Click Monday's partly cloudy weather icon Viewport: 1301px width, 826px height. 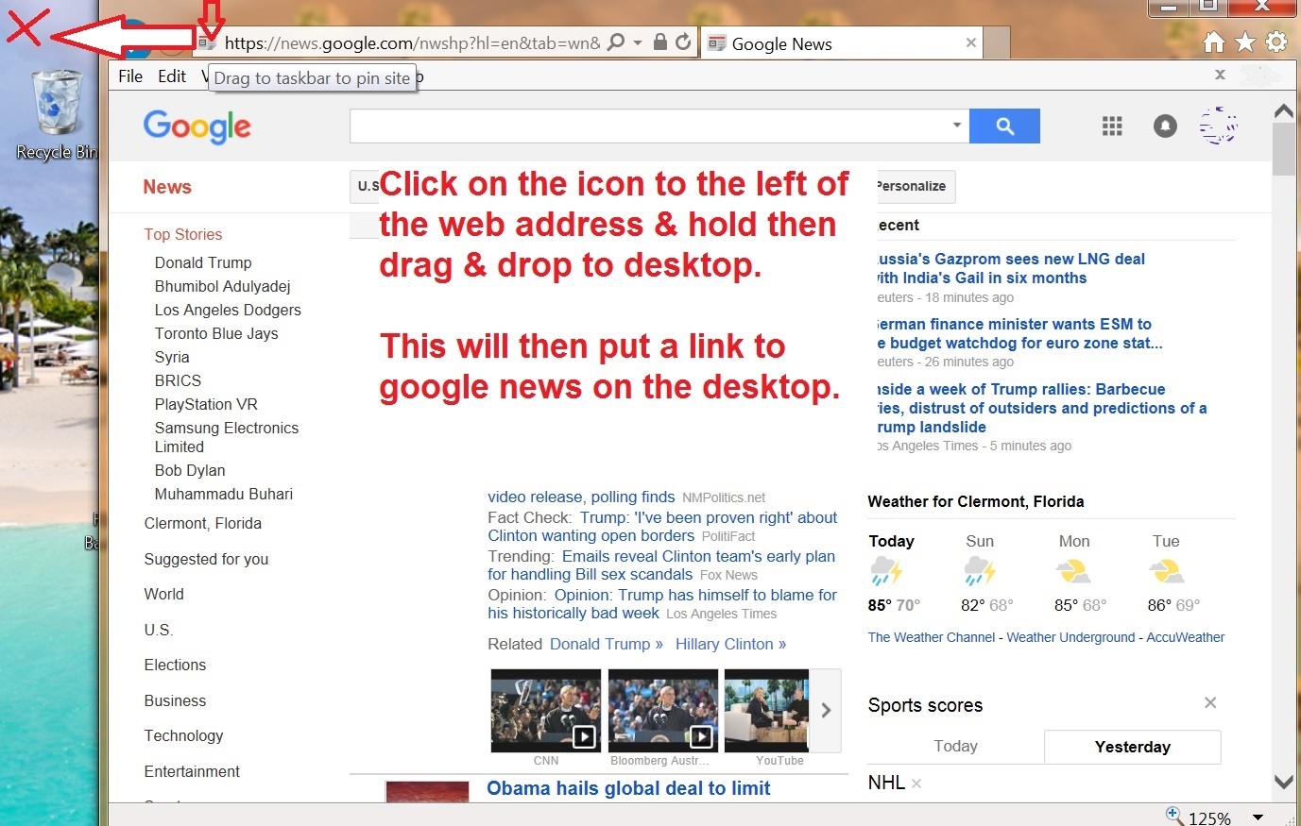pyautogui.click(x=1073, y=571)
